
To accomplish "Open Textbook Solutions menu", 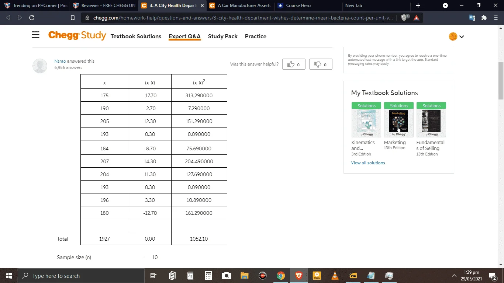I will tap(136, 36).
